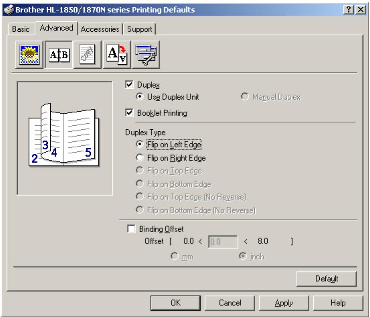
Task: Open the Watermark settings icon
Action: pos(88,55)
